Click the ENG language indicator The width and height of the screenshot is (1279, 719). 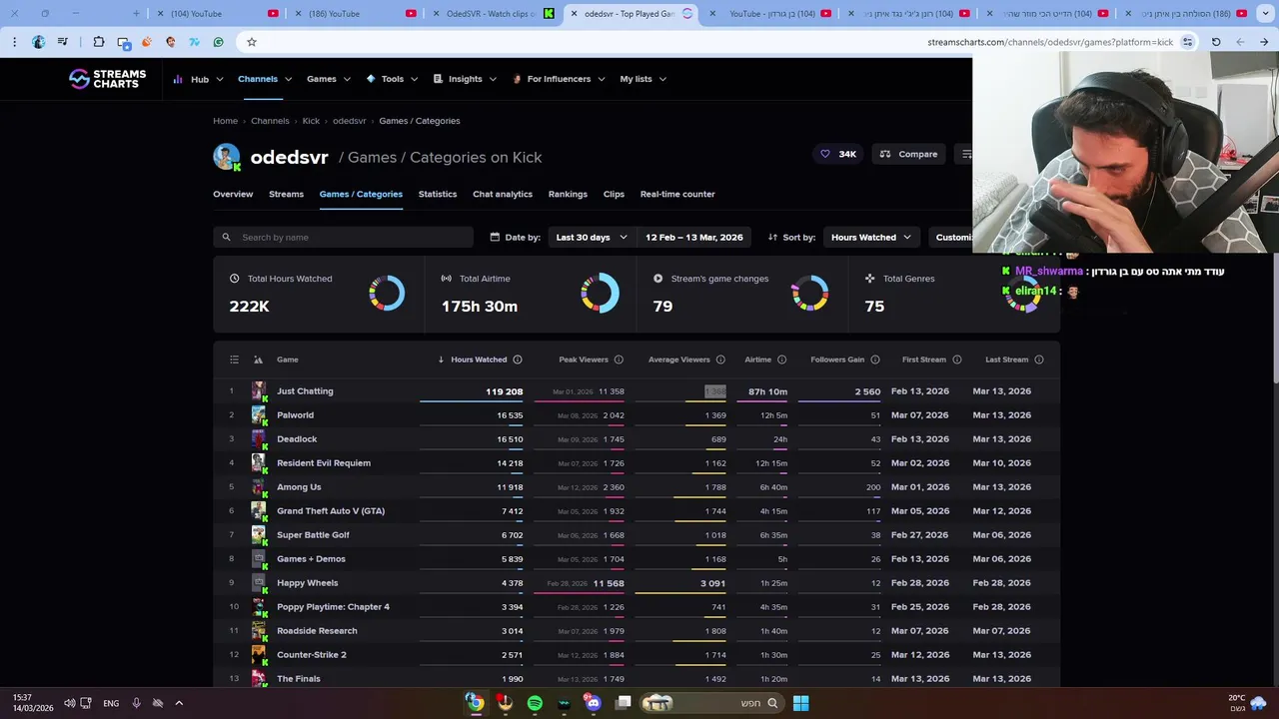[x=111, y=703]
